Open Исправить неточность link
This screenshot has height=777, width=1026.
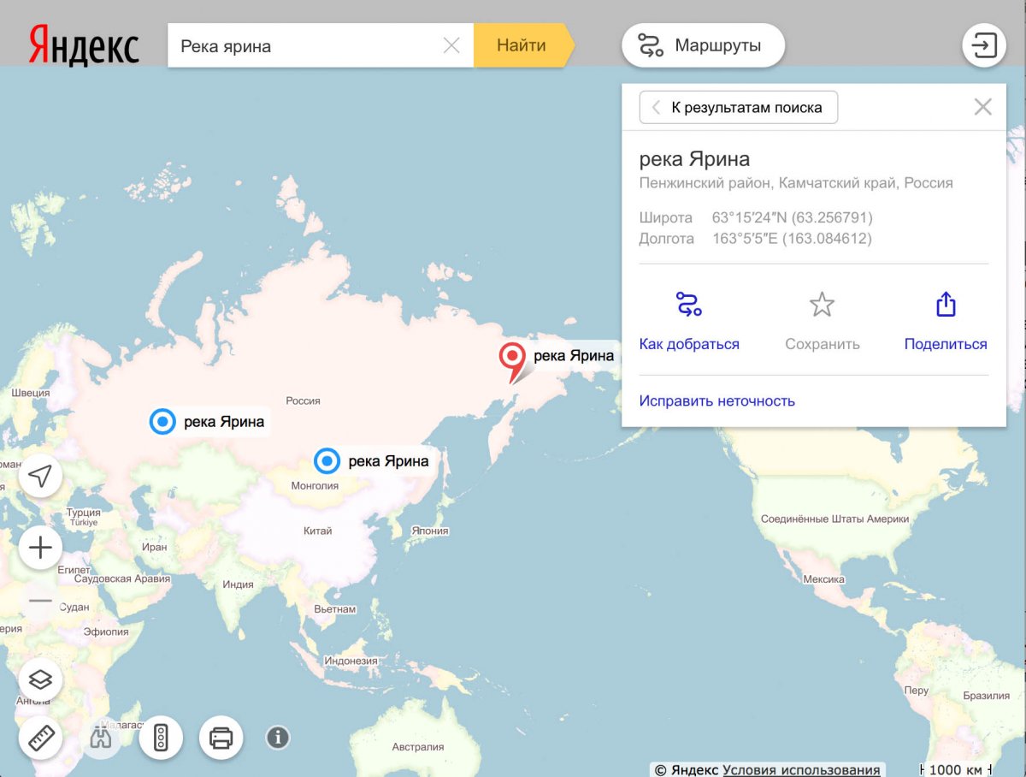[717, 400]
